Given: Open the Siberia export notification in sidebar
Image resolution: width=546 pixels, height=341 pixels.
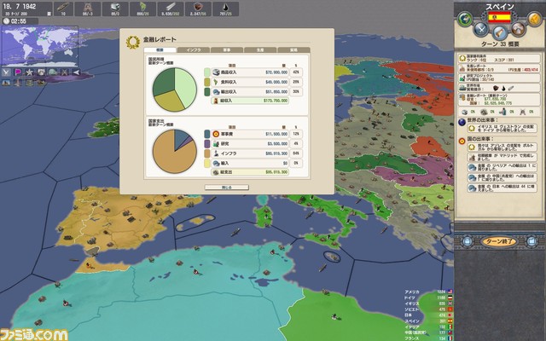Looking at the screenshot, I should (x=502, y=167).
